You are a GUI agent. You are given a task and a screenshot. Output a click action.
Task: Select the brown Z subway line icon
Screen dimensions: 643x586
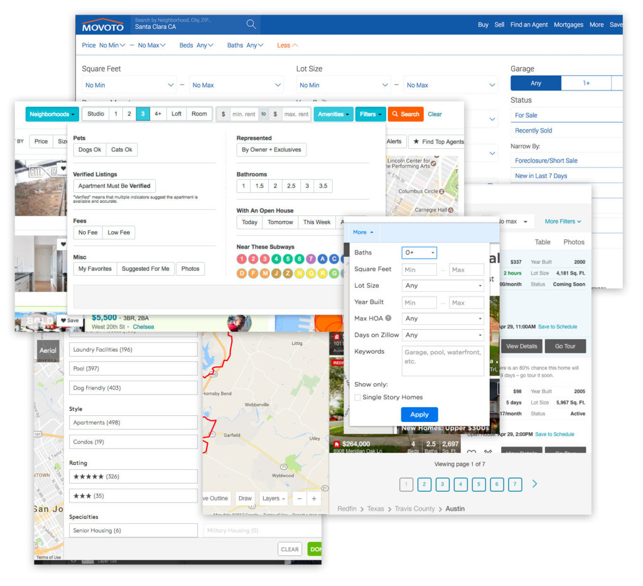coord(288,273)
